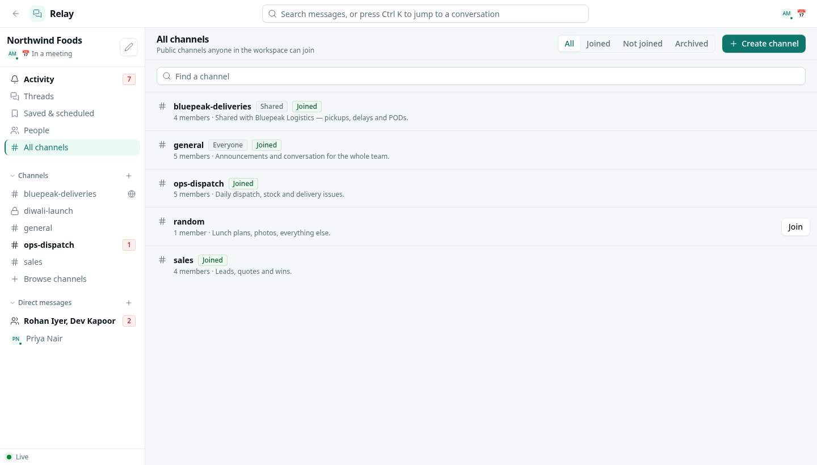Screen dimensions: 817x465
Task: Switch to the Joined filter tab
Action: click(x=598, y=44)
